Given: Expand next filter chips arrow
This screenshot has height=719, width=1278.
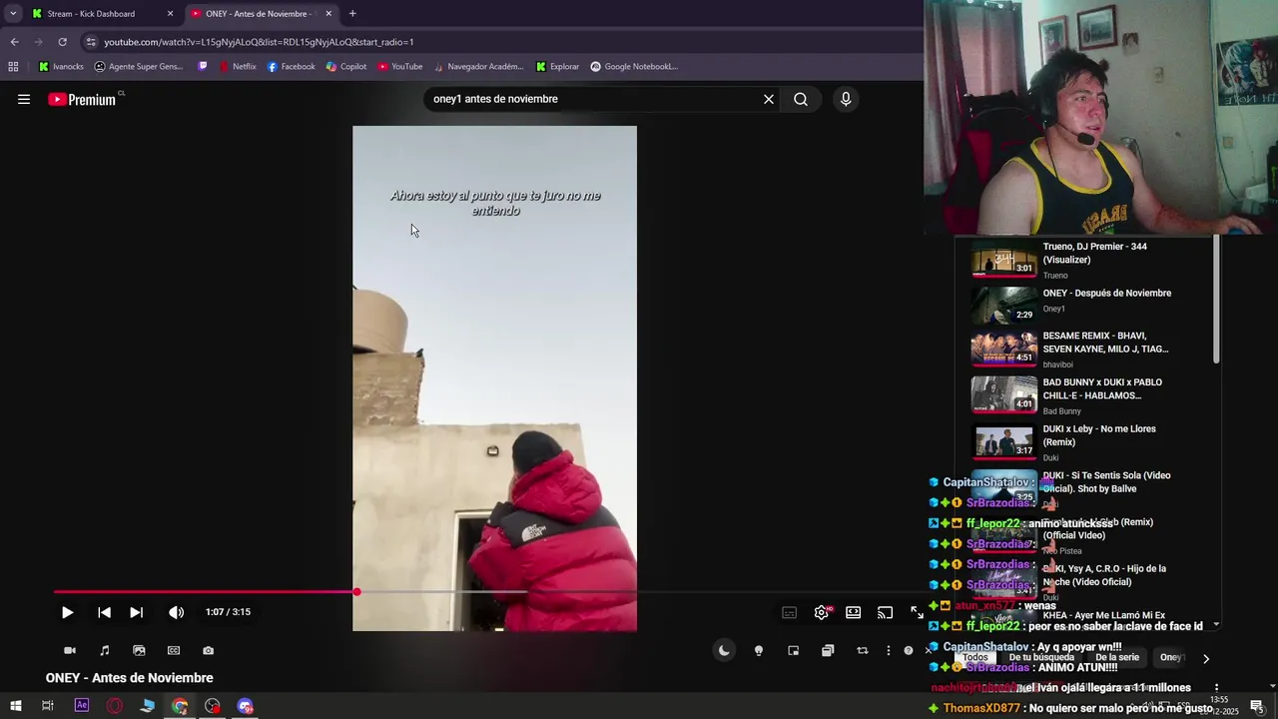Looking at the screenshot, I should (1205, 658).
